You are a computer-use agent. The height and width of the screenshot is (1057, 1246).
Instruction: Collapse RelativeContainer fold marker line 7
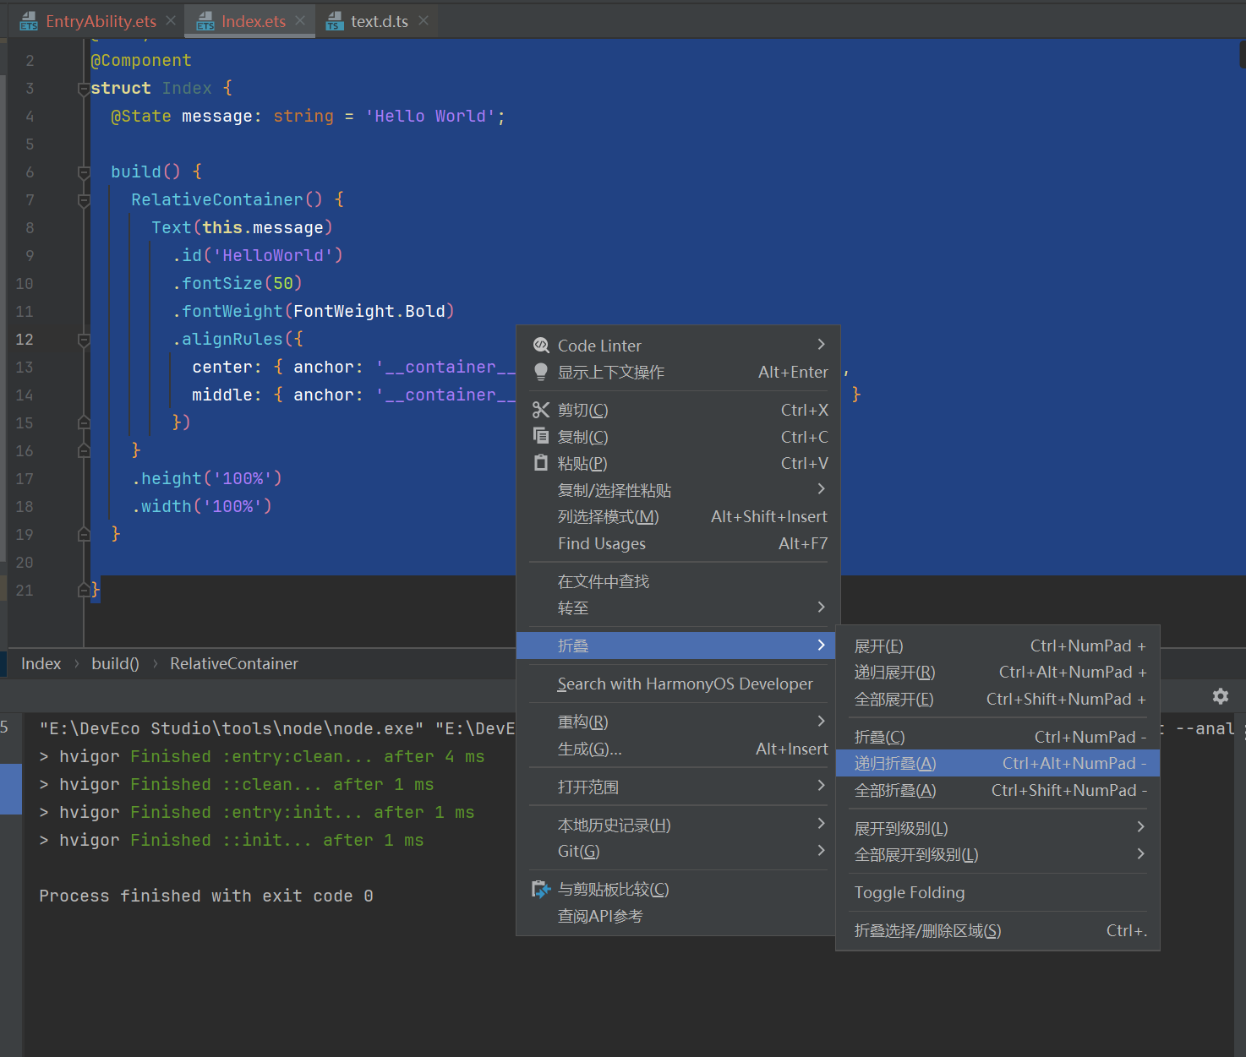(x=84, y=200)
